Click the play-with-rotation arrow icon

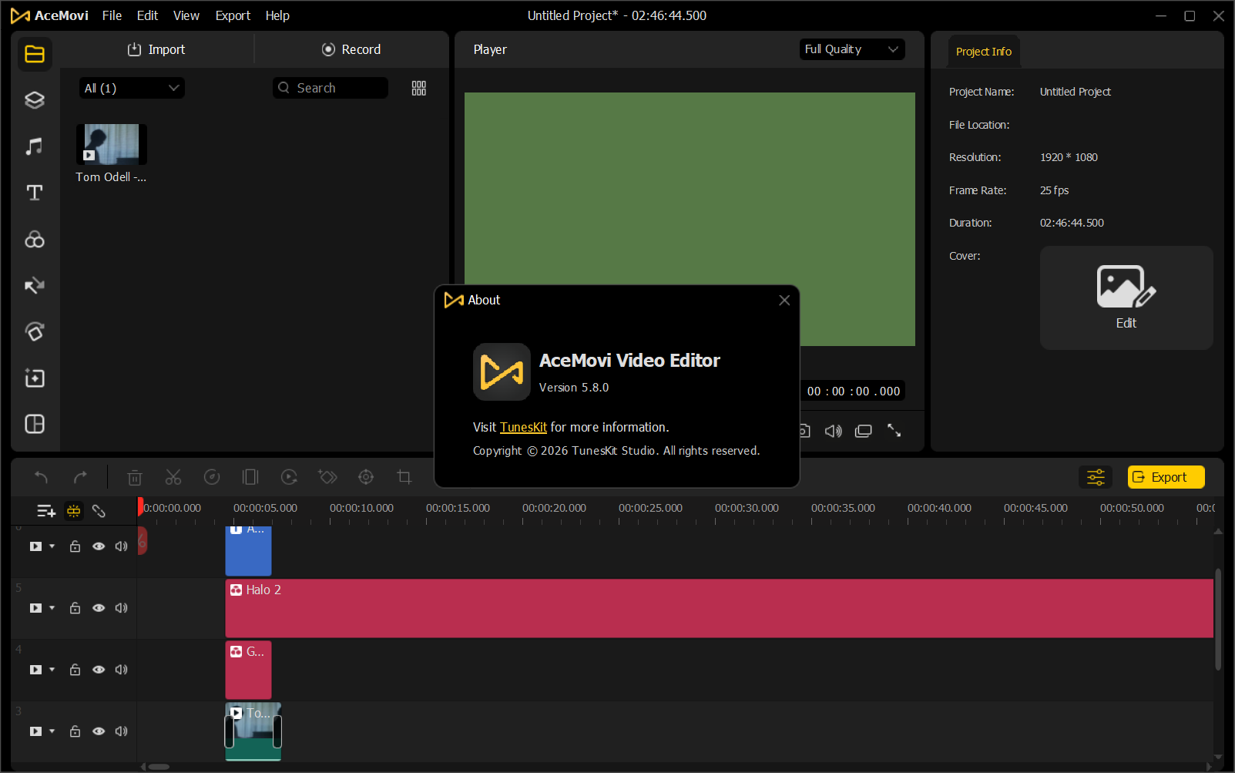(289, 478)
